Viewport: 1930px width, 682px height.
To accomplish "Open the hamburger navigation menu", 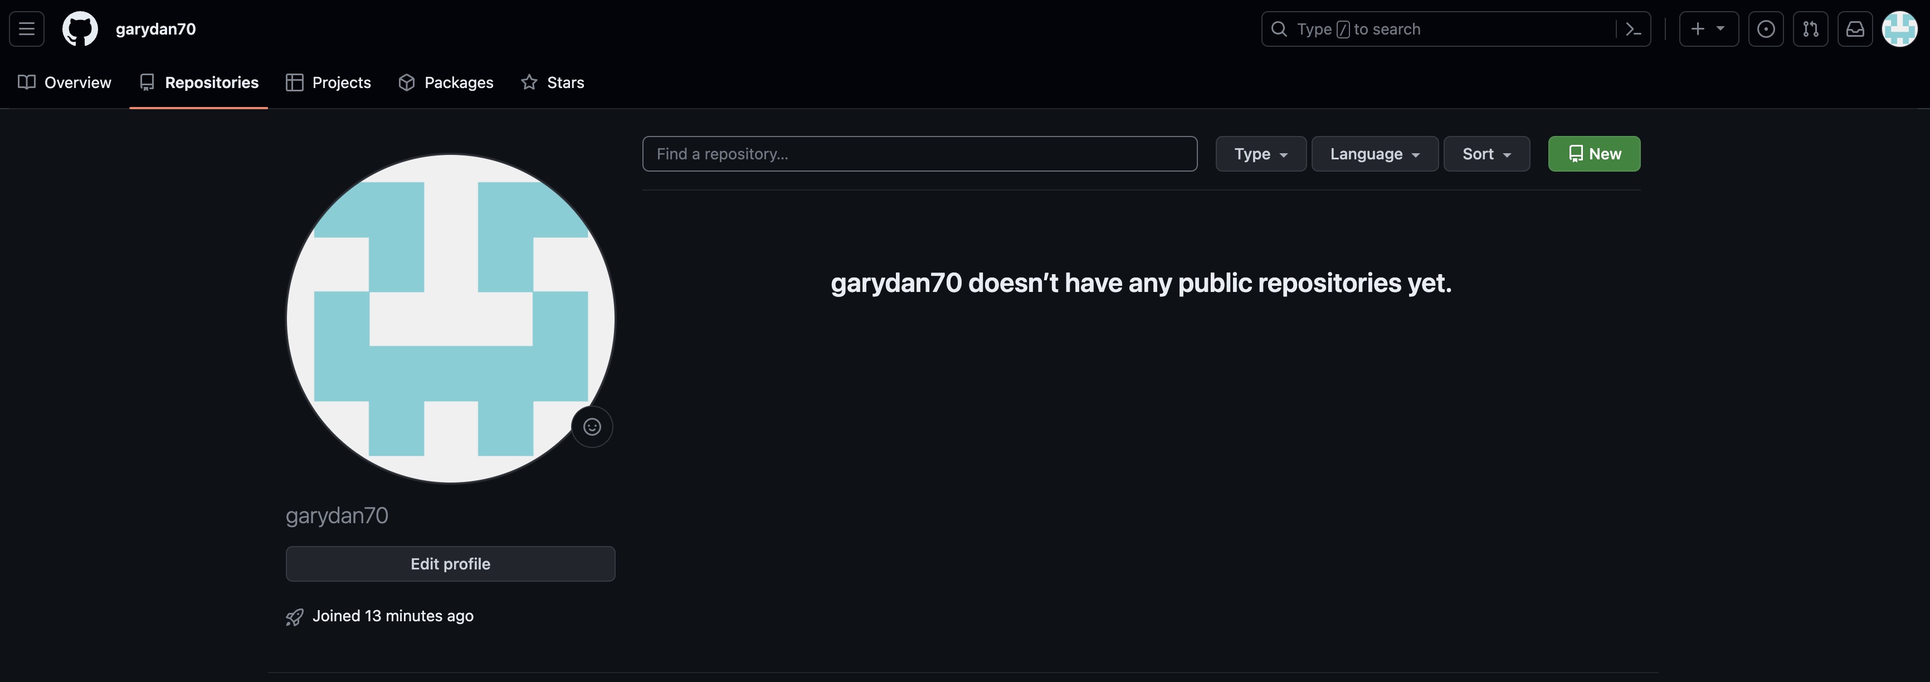I will (27, 28).
